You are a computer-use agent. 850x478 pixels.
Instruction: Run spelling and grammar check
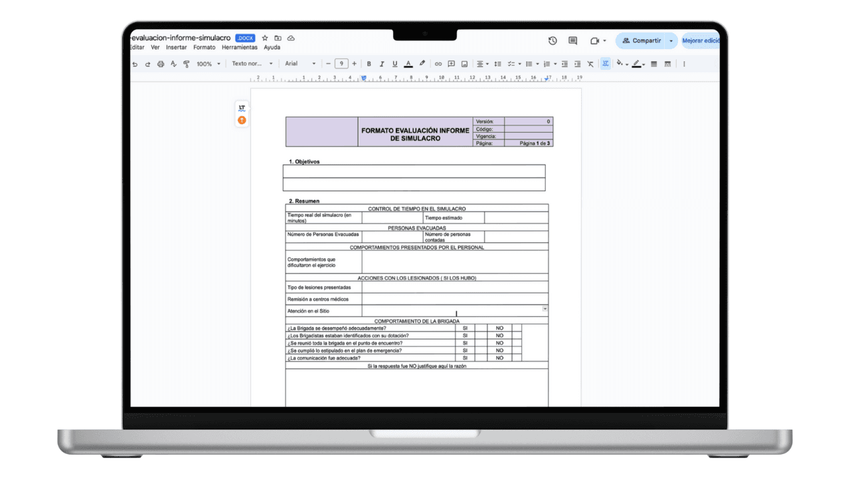tap(173, 64)
